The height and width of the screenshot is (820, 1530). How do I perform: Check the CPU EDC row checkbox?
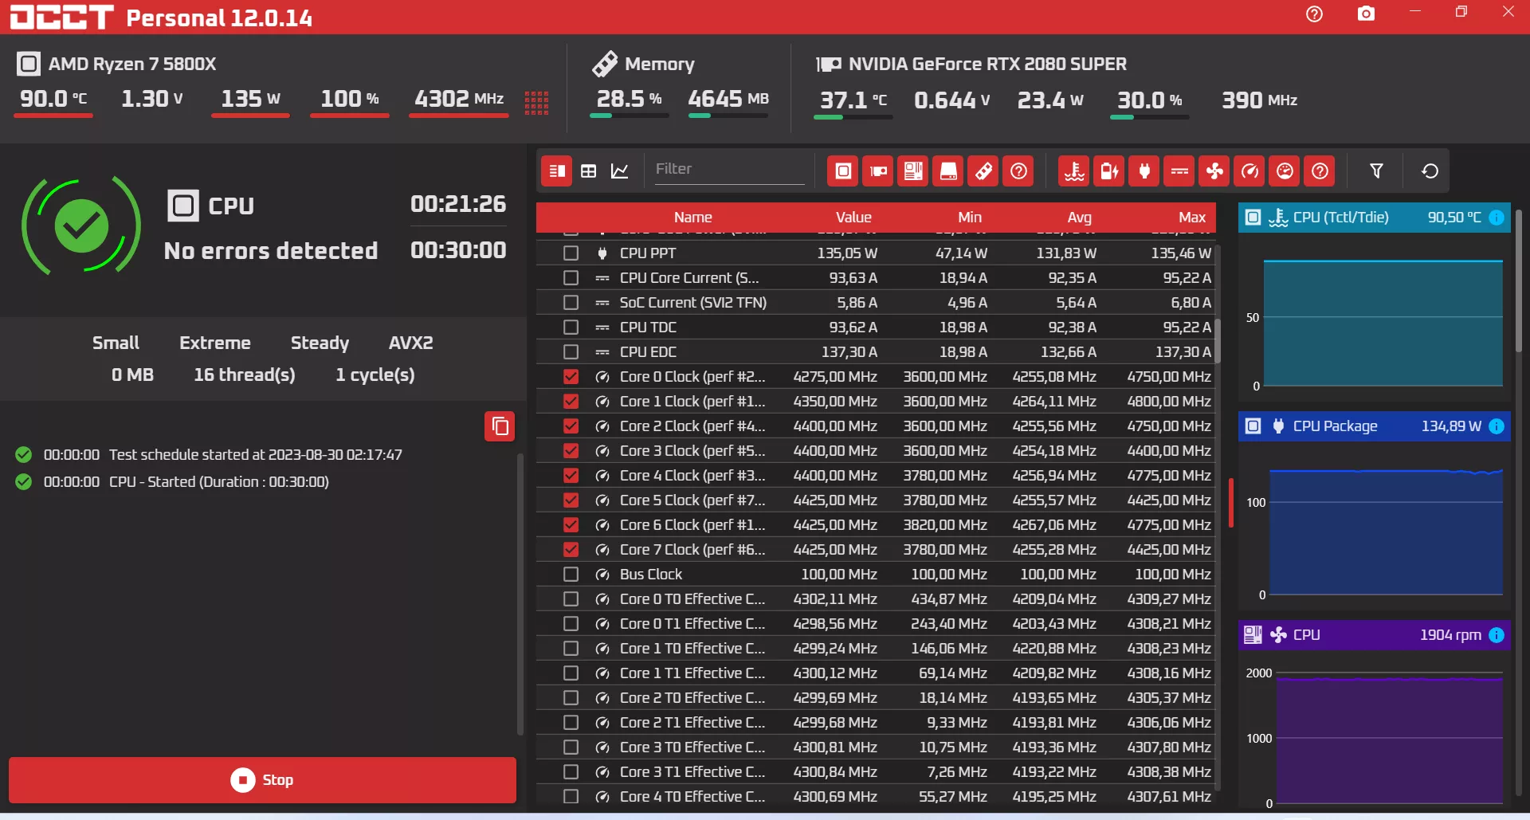[x=571, y=352]
